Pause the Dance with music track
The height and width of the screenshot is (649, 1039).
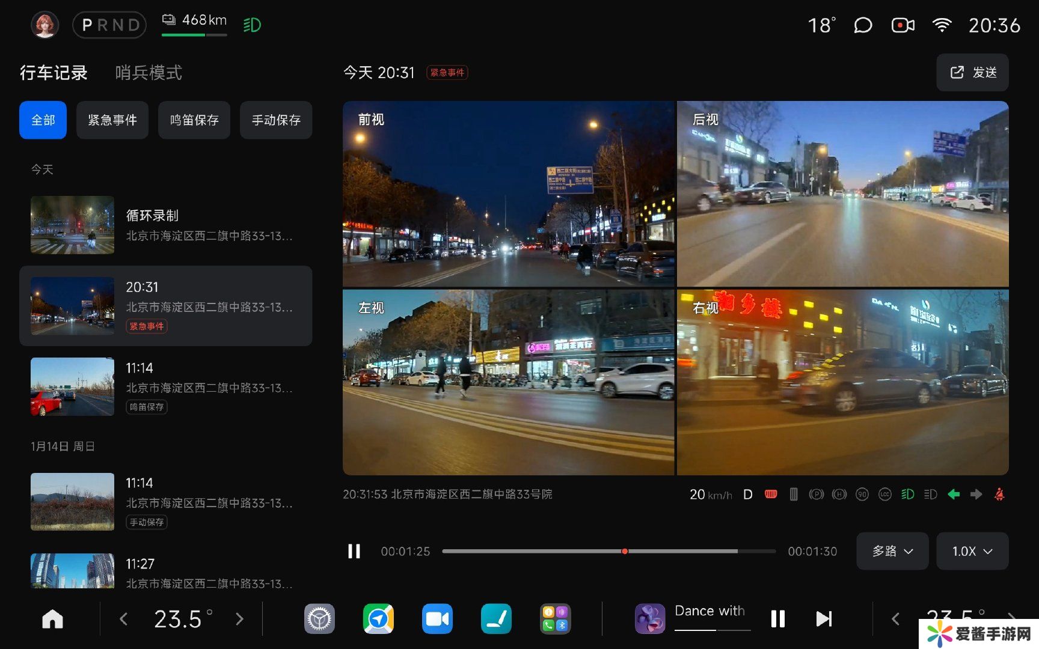[x=777, y=618]
